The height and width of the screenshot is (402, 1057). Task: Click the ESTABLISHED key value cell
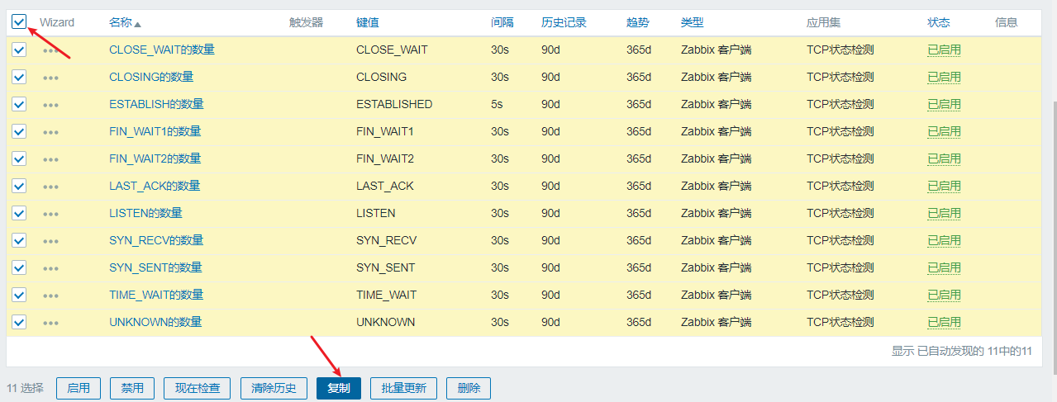click(x=394, y=104)
